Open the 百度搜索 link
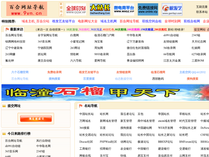209x157 pixels. 89,79
